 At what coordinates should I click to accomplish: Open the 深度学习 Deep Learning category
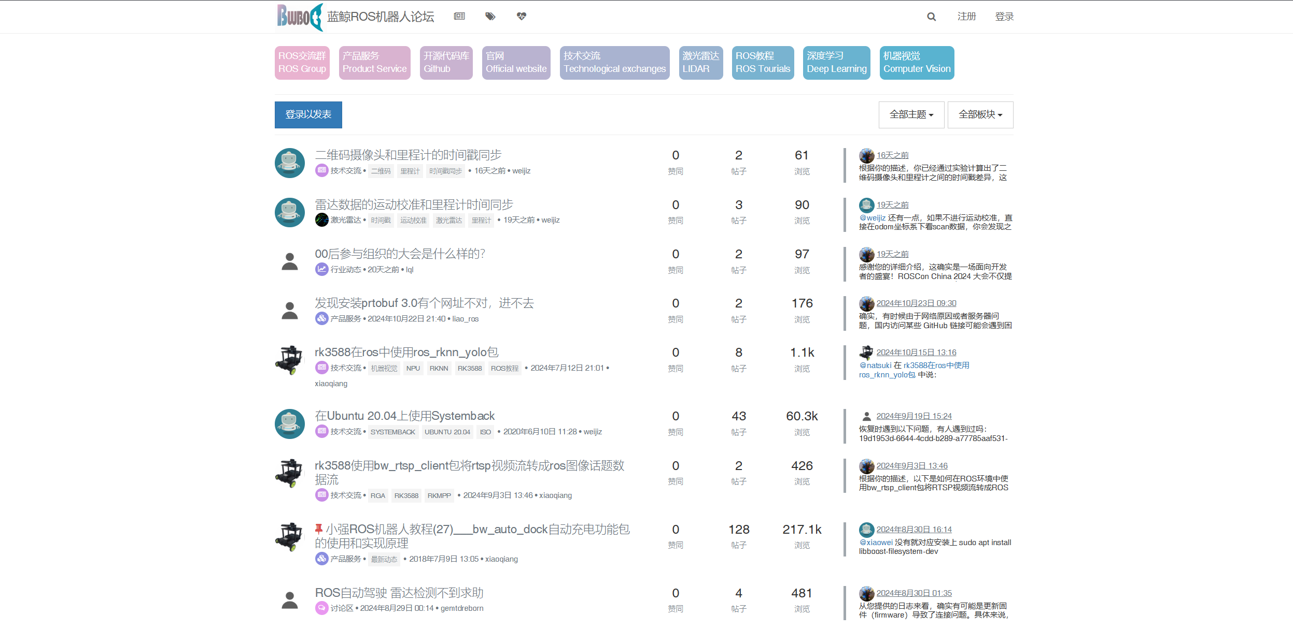coord(836,63)
